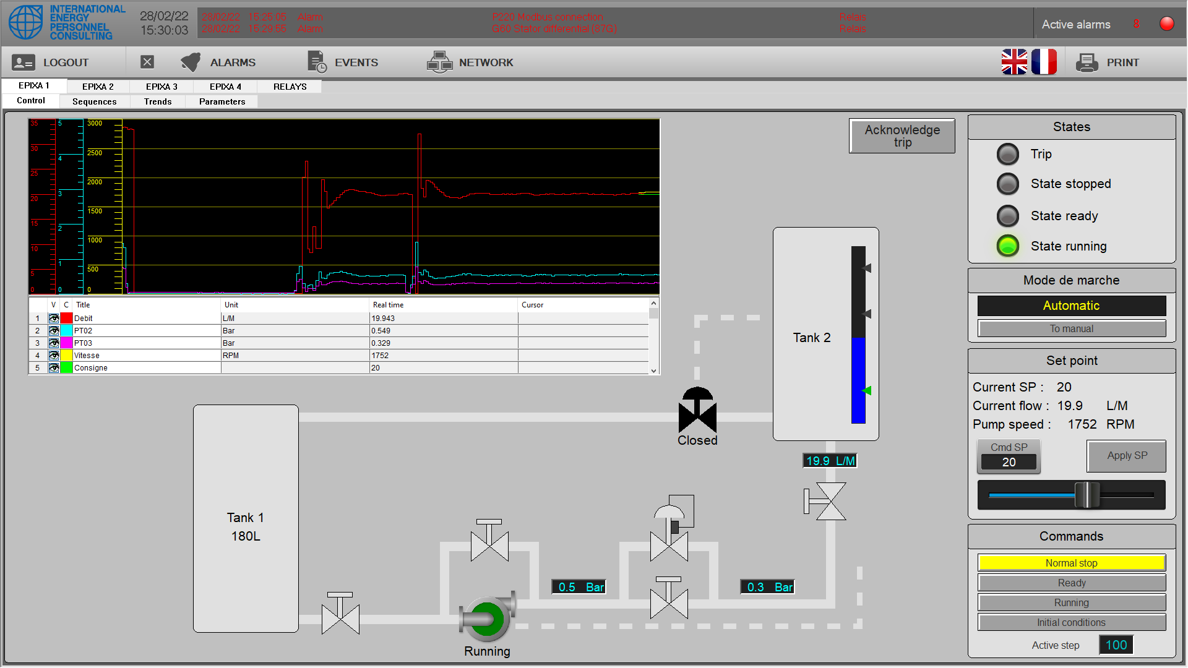Open the Network icon in toolbar

point(439,62)
